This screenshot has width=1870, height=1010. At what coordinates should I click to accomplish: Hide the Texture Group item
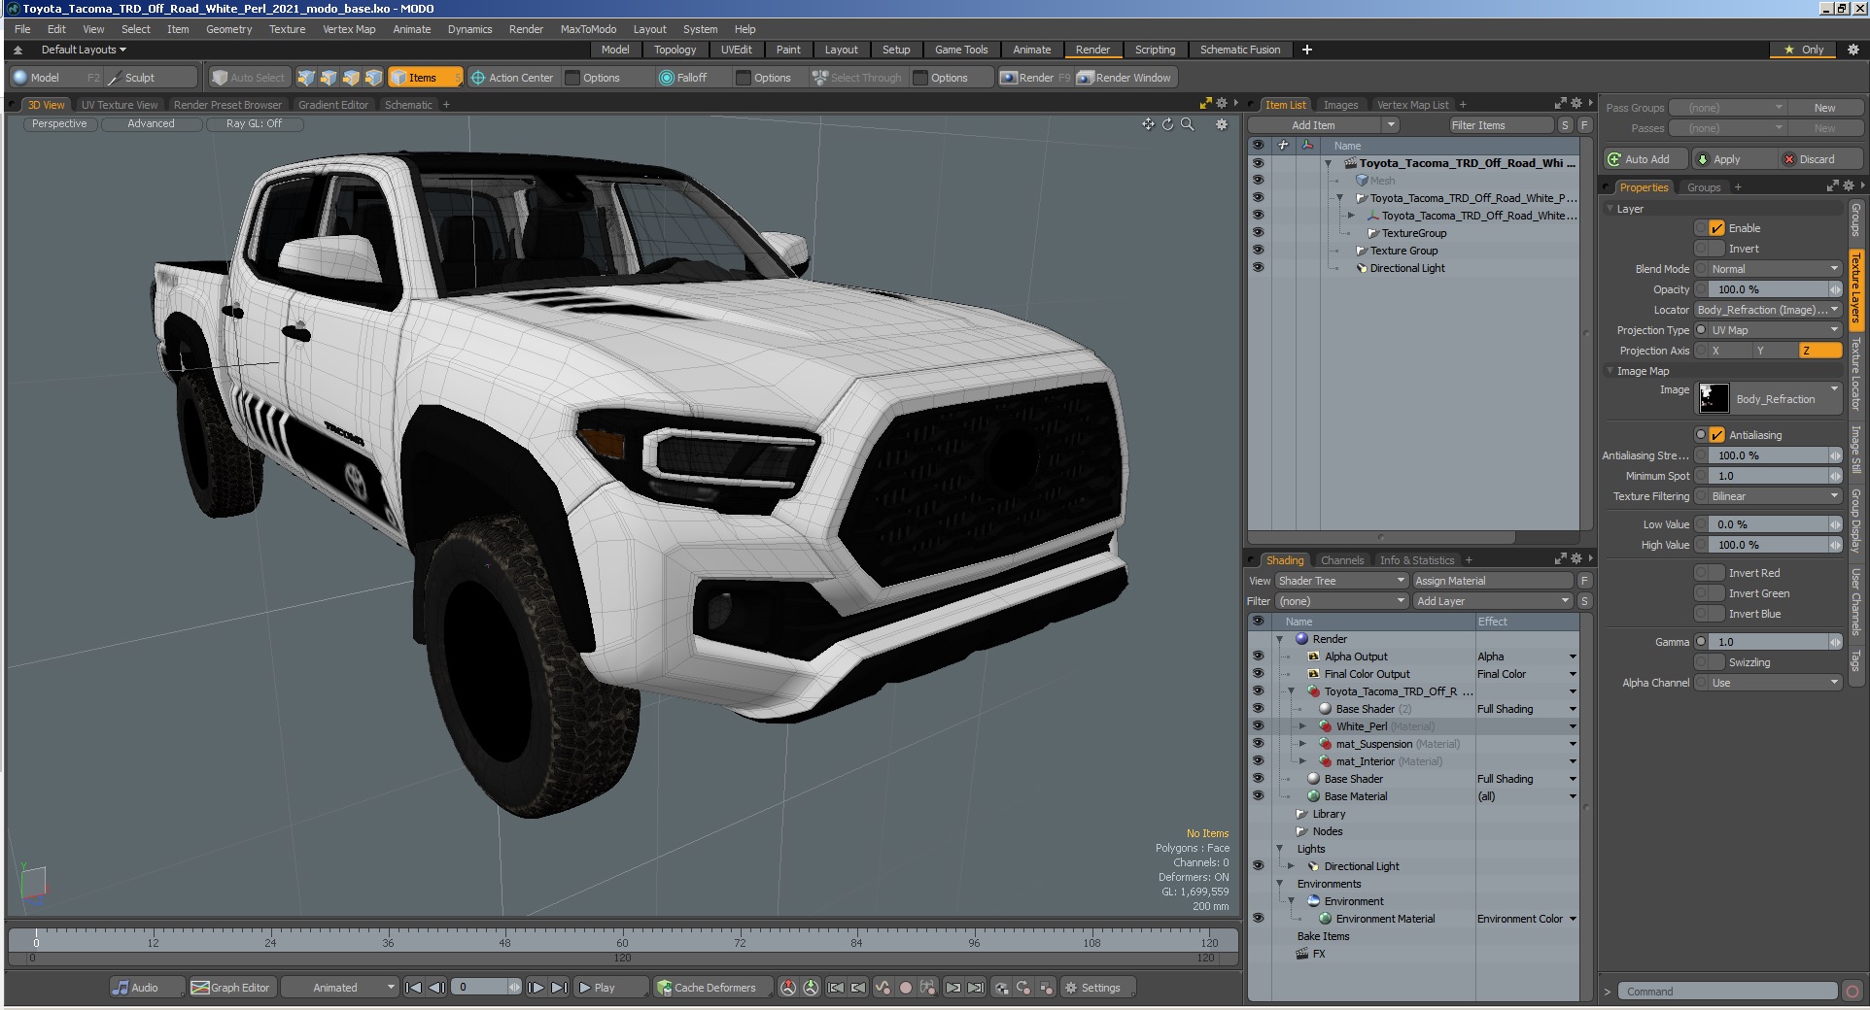1258,250
